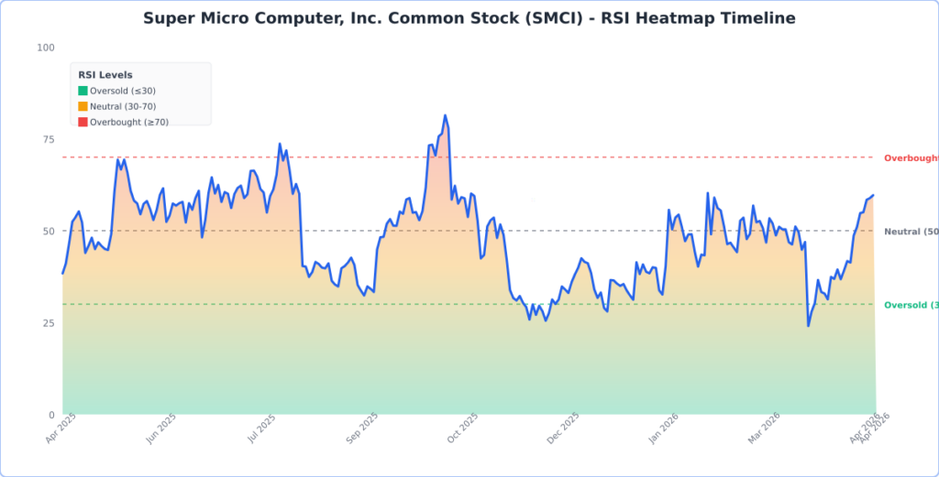Click the red Overbought legend swatch
939x477 pixels.
point(83,121)
